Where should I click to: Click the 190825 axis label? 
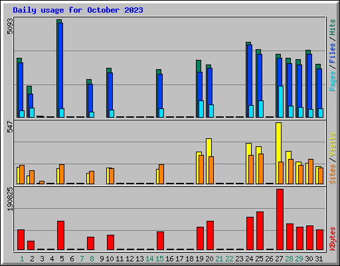click(x=10, y=199)
